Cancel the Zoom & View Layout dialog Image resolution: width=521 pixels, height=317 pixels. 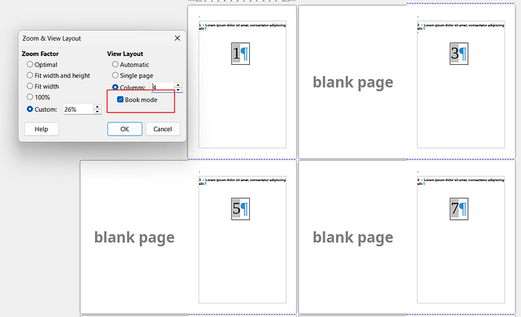tap(162, 129)
